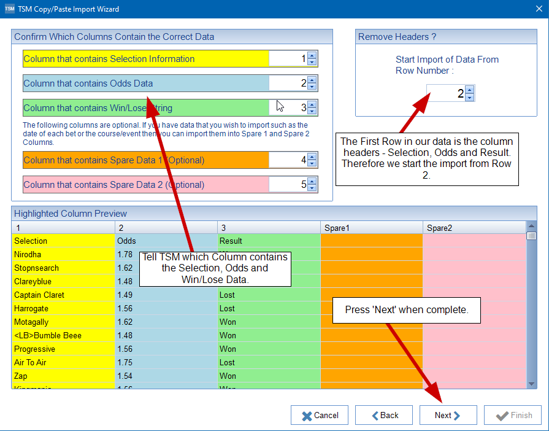Click odds value 1.75 for Air To Air

click(x=166, y=362)
